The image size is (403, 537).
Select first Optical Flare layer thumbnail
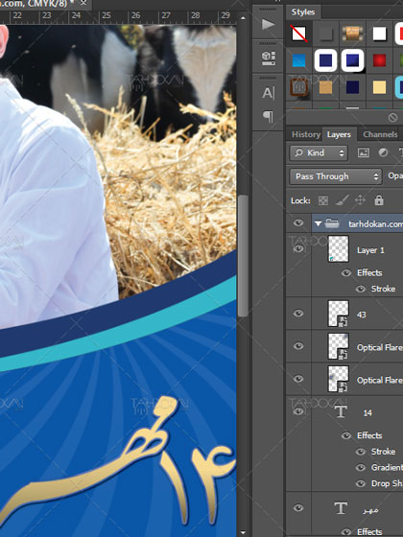[x=338, y=346]
